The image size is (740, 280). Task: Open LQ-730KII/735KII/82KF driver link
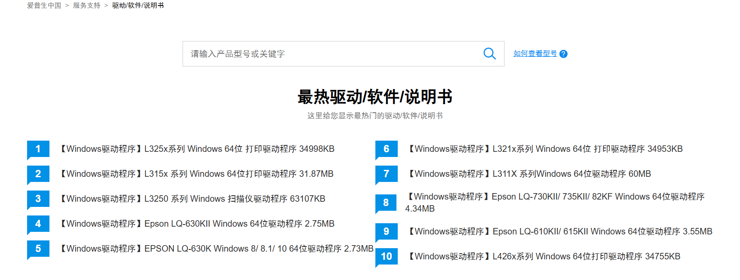point(555,203)
